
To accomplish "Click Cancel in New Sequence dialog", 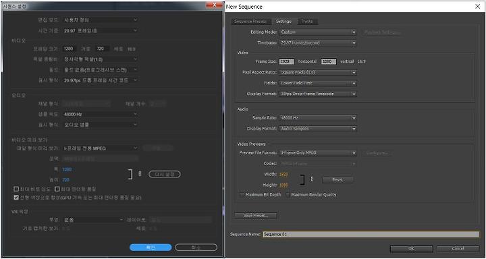I will pos(458,248).
